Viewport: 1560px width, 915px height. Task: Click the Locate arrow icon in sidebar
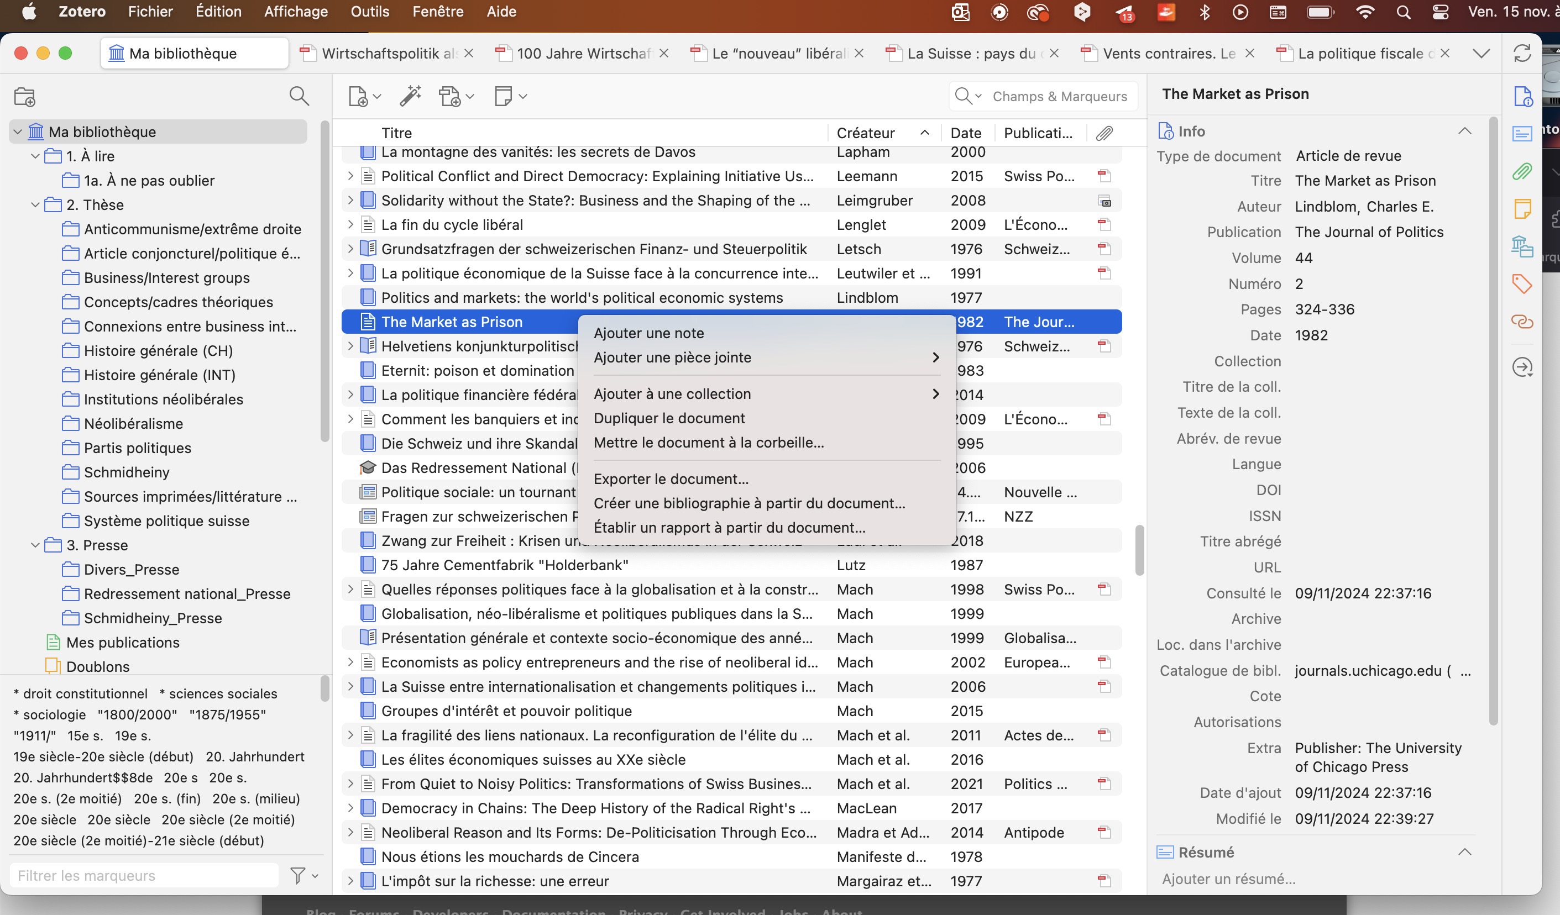[1522, 367]
